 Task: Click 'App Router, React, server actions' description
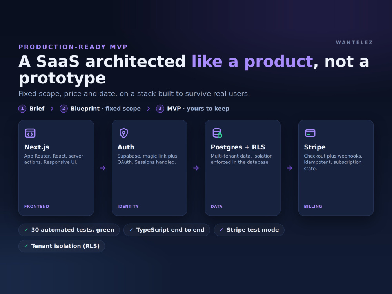54,159
